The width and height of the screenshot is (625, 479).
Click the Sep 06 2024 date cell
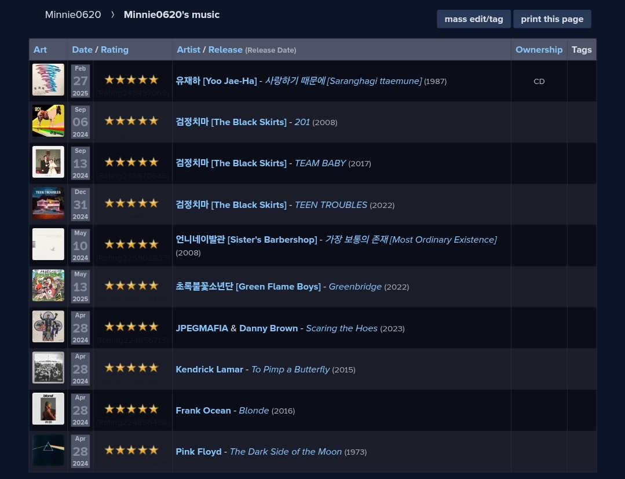[x=80, y=122]
